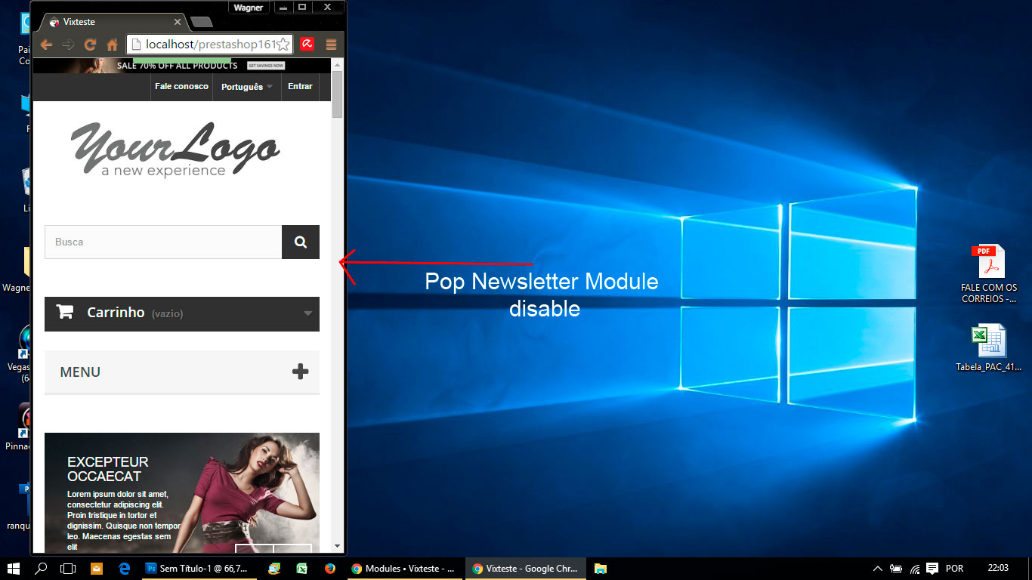Open the FALE COM OS CORREIOS PDF icon

click(989, 274)
